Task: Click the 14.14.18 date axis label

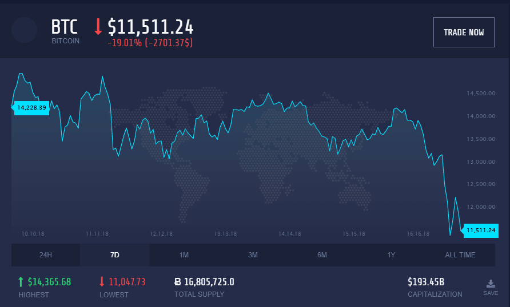Action: (x=290, y=233)
